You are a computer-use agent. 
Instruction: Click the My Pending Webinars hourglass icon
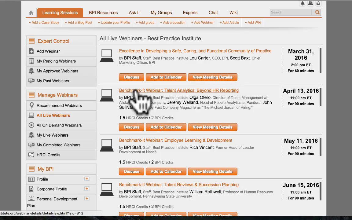[31, 61]
